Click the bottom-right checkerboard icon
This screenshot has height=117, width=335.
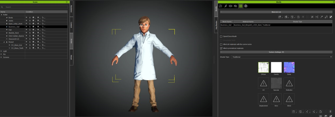(x=330, y=116)
